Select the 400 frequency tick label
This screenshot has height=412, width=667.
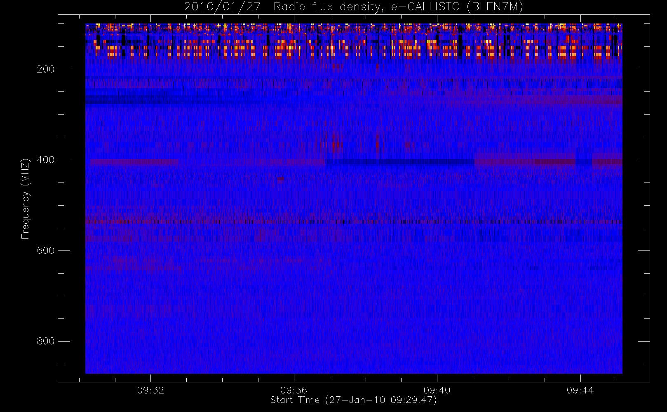46,160
